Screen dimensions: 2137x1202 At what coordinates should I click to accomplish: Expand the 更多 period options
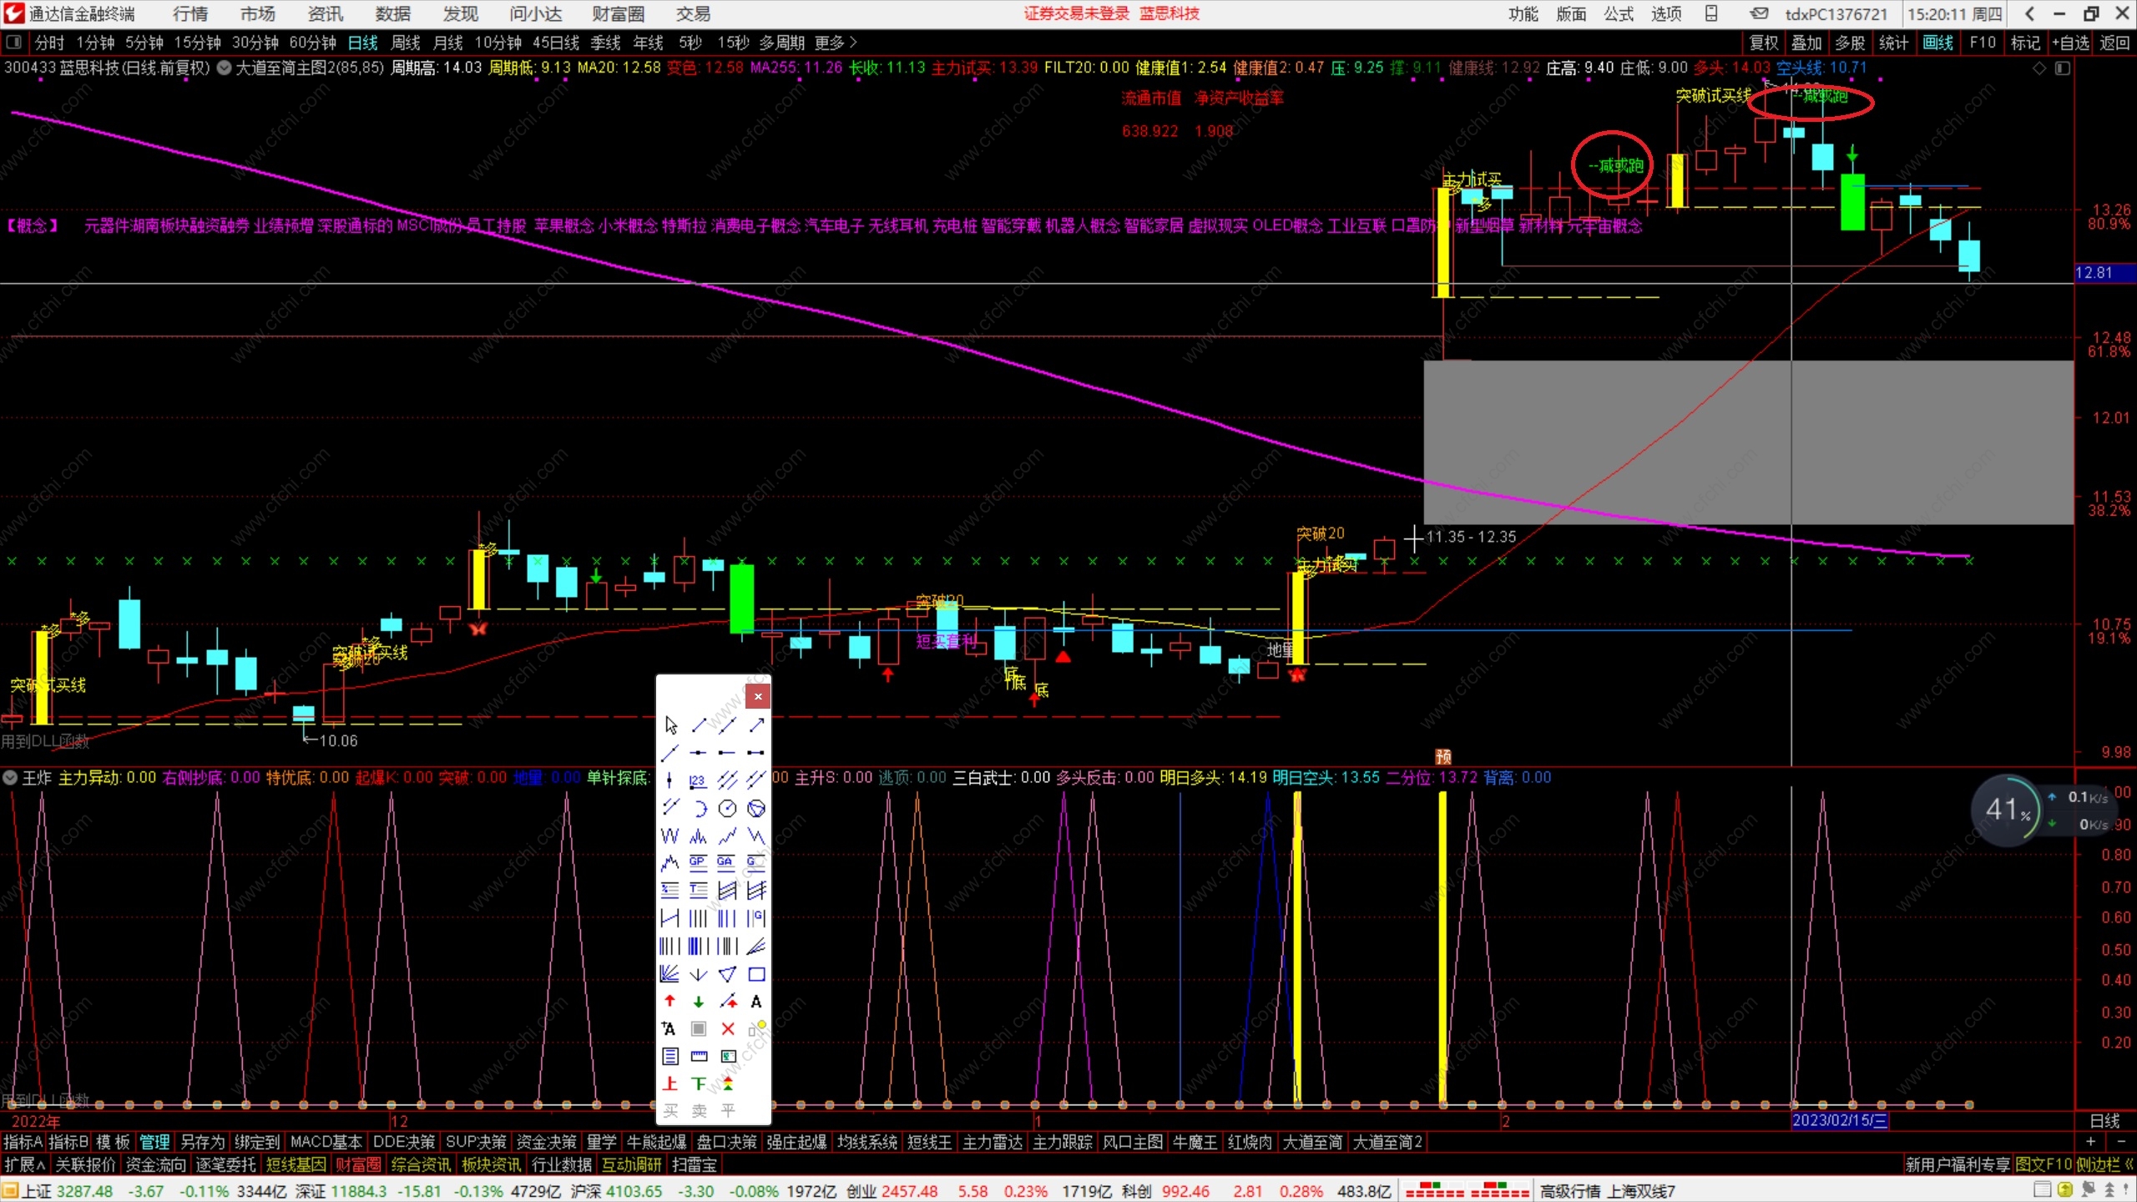836,43
